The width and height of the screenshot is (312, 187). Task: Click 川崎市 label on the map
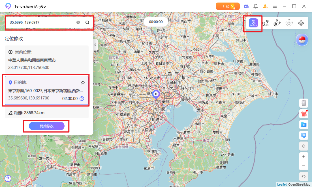coord(157,120)
